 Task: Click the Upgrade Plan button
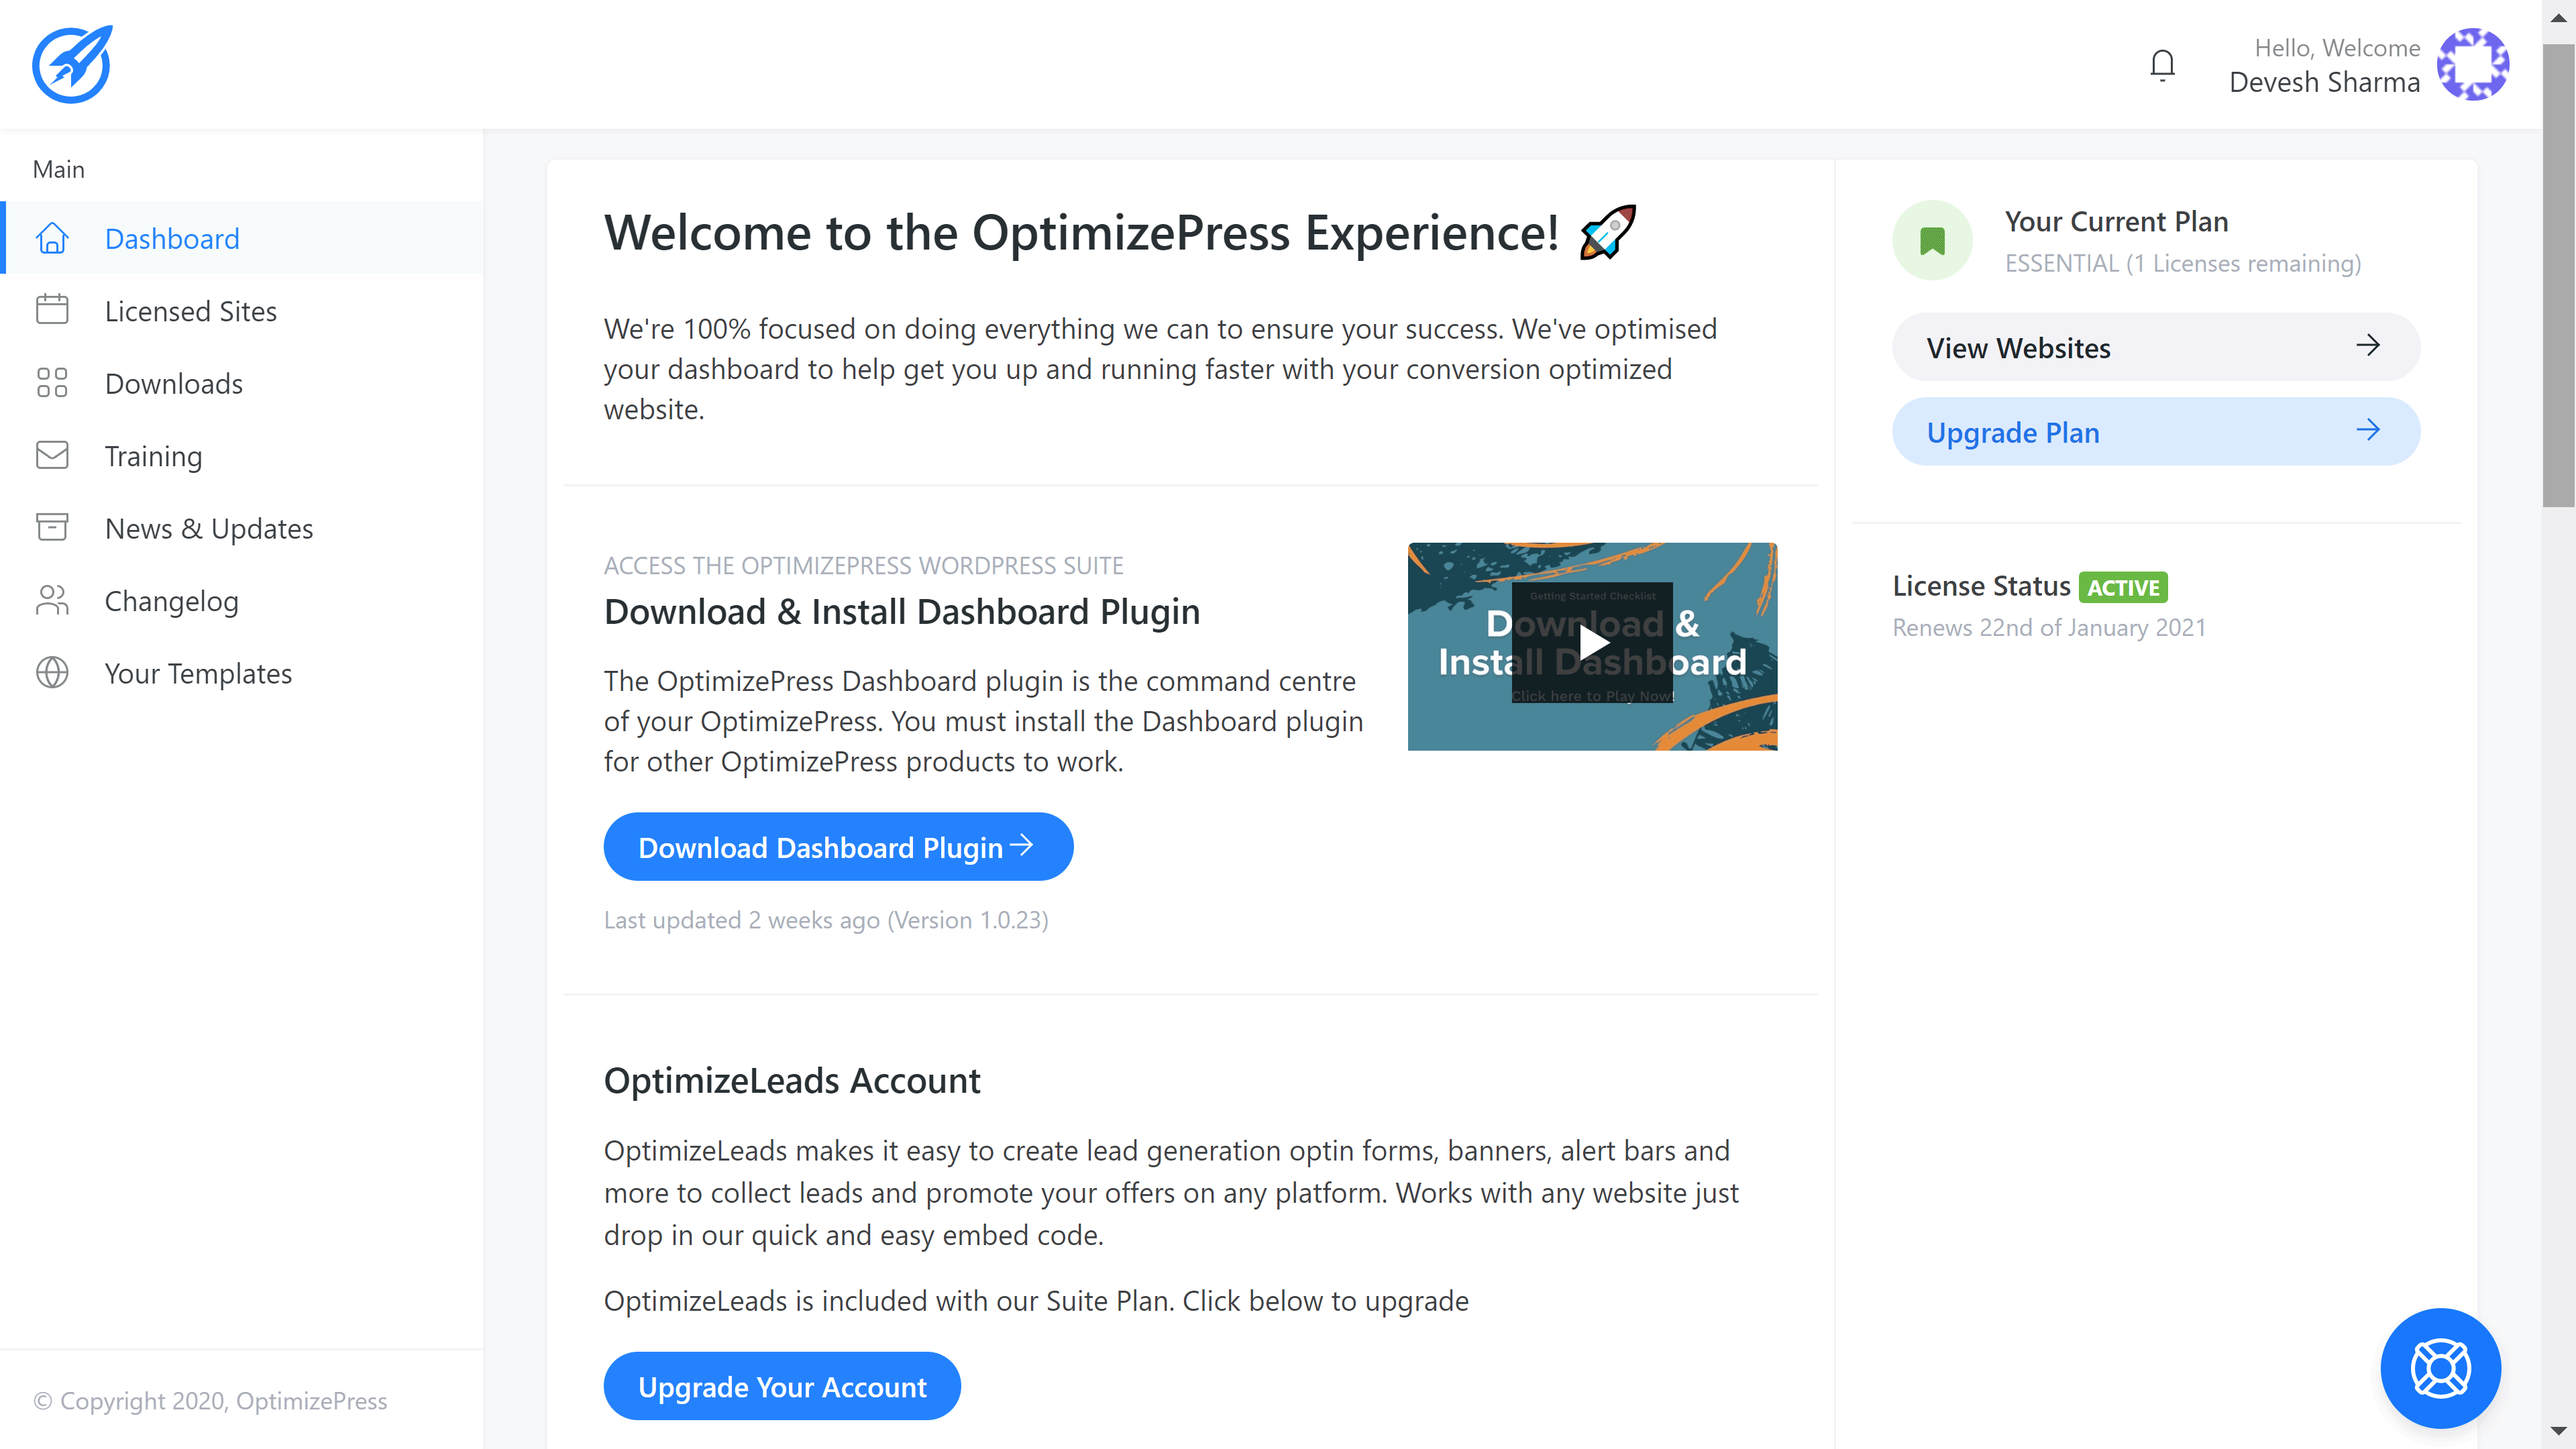tap(2156, 432)
